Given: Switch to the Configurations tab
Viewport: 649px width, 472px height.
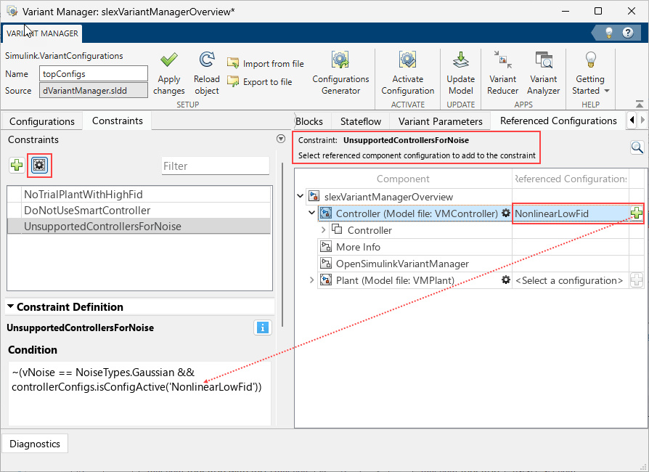Looking at the screenshot, I should [42, 121].
